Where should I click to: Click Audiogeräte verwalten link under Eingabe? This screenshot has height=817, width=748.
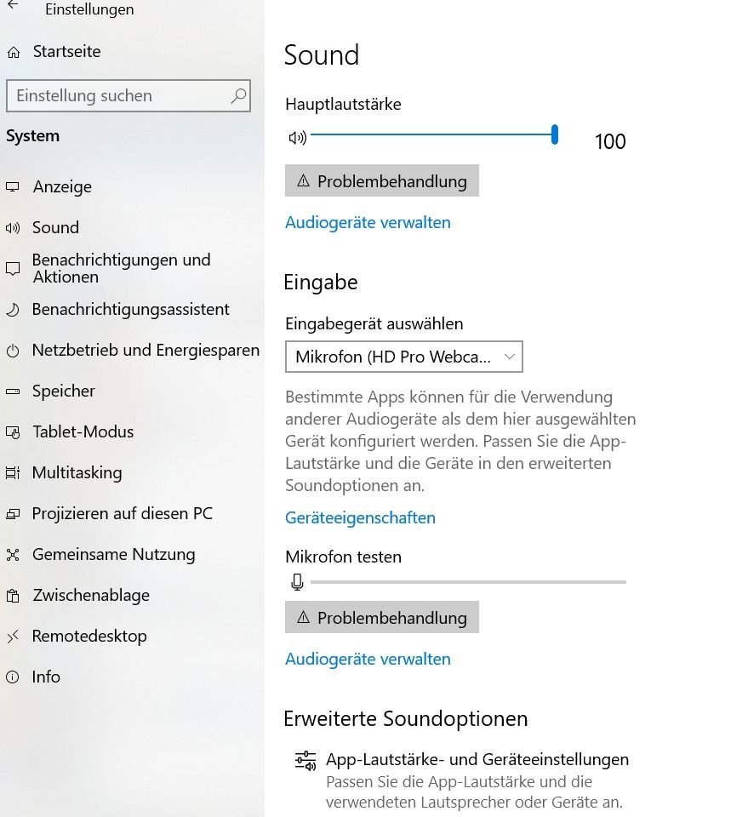click(368, 659)
